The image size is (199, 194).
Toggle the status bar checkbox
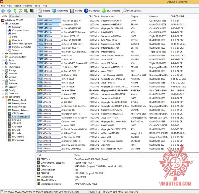(2, 192)
